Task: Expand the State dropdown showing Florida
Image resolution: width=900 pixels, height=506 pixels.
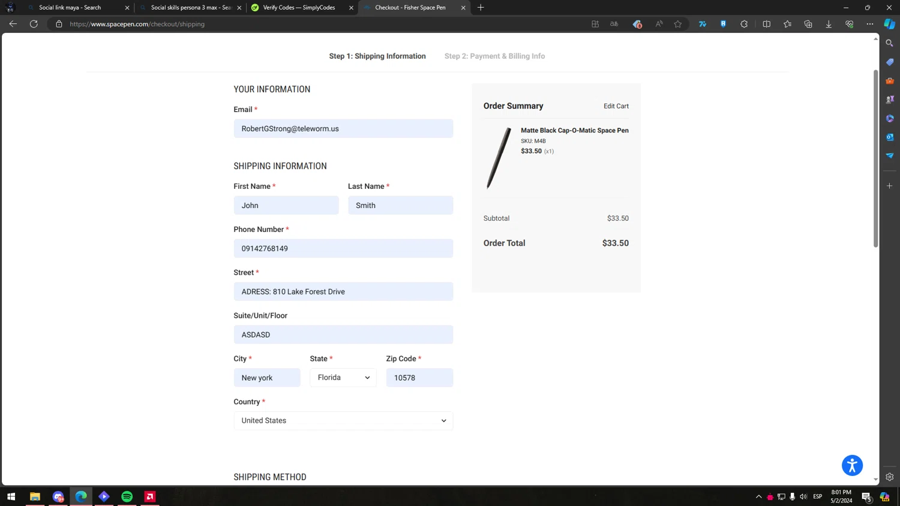Action: [x=343, y=378]
